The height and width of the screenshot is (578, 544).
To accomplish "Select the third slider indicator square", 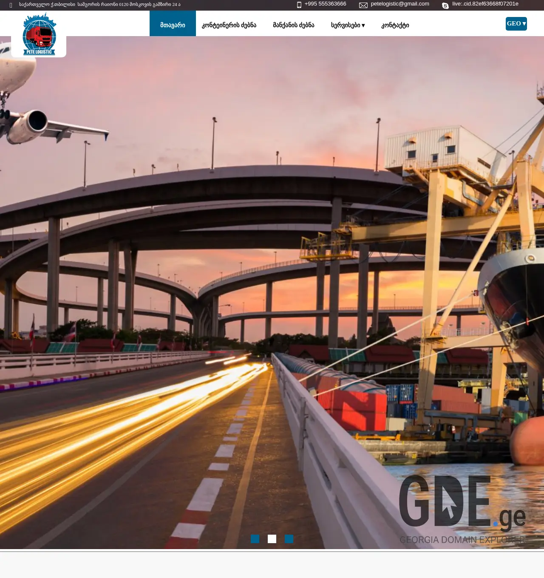I will pyautogui.click(x=289, y=539).
